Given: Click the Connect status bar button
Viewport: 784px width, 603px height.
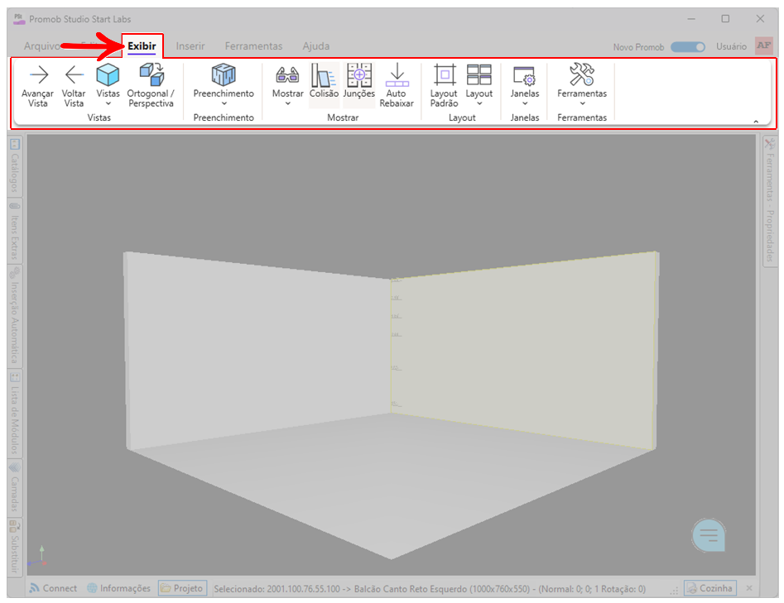Looking at the screenshot, I should point(53,588).
